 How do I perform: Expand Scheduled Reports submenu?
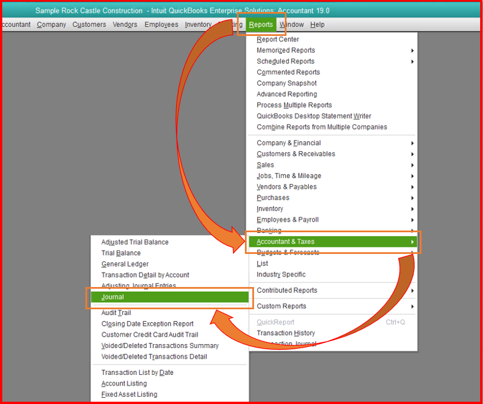pyautogui.click(x=333, y=62)
